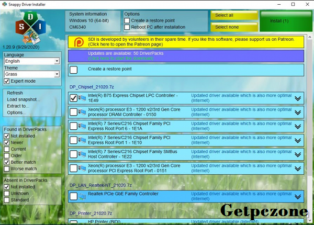Uncheck Not installed under Absent in DriverPacks
314x225 pixels.
[x=7, y=187]
